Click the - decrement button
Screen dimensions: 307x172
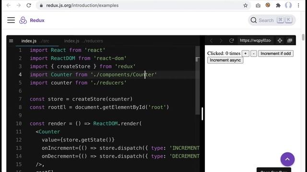[254, 54]
